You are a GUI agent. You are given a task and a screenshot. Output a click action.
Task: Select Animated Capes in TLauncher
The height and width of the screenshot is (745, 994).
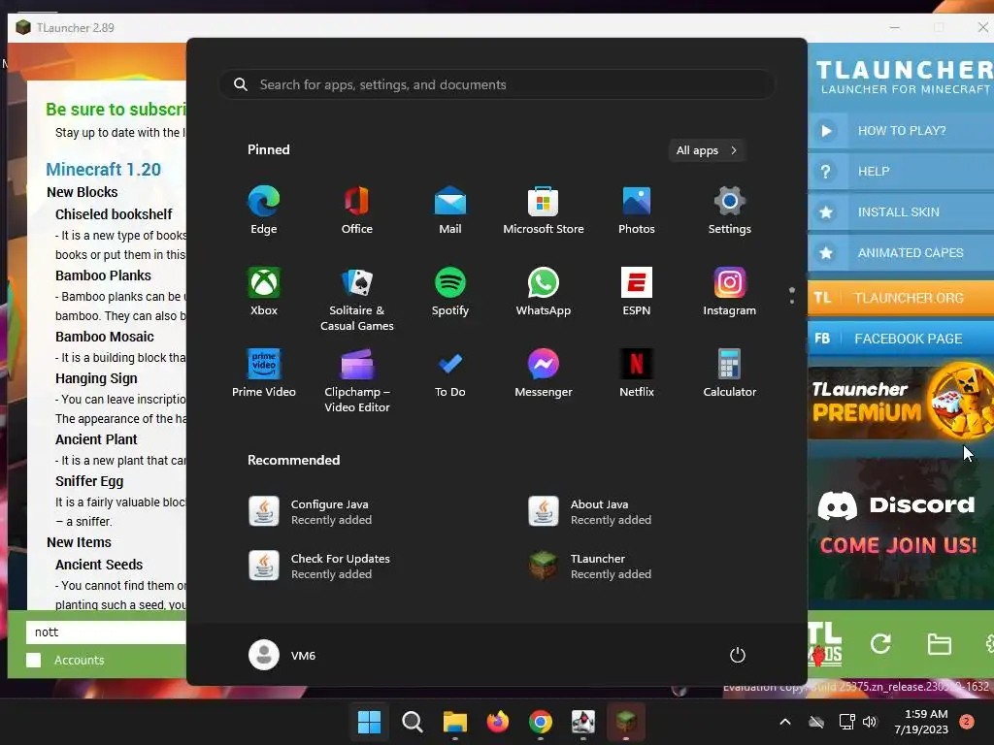901,253
